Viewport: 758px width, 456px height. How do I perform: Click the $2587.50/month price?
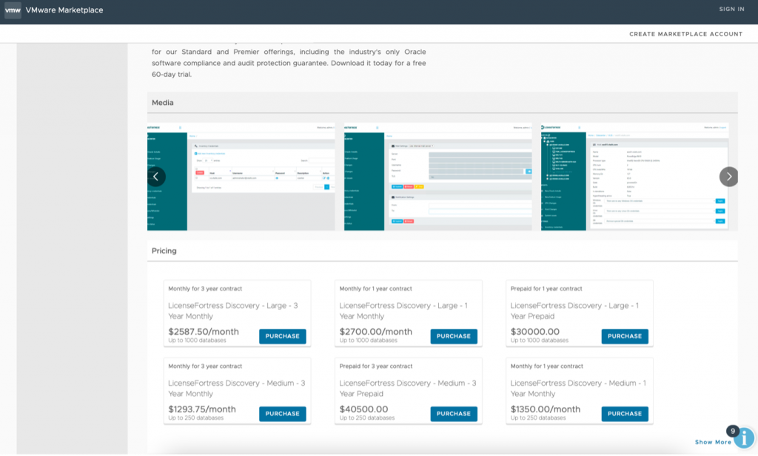pos(204,332)
